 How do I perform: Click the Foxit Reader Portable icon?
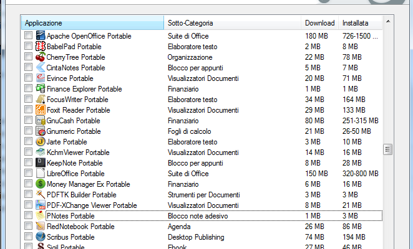click(41, 110)
